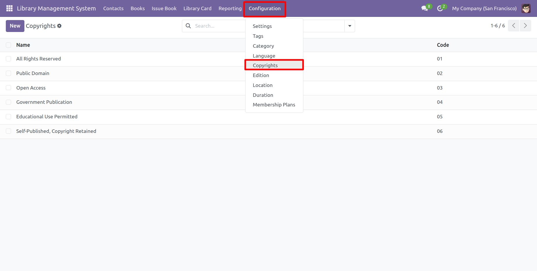Image resolution: width=537 pixels, height=271 pixels.
Task: Open the My Company switcher
Action: pos(484,8)
